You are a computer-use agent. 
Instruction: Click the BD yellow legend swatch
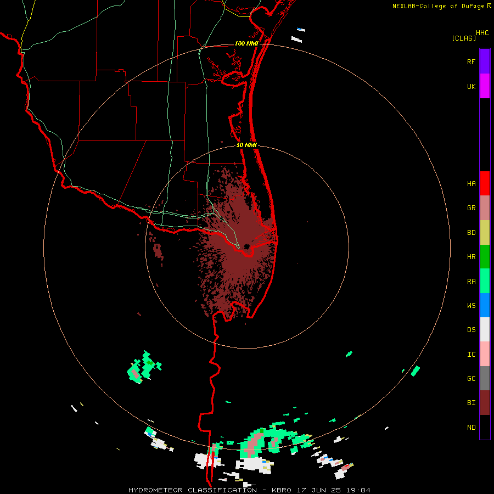[x=485, y=233]
